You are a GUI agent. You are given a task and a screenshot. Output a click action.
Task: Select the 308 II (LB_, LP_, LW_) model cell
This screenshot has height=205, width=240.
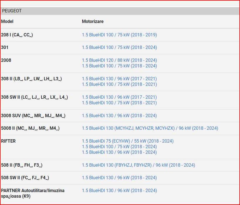[31, 79]
